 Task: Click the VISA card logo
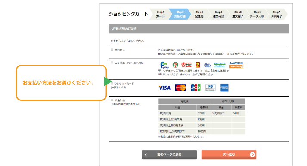164,88
